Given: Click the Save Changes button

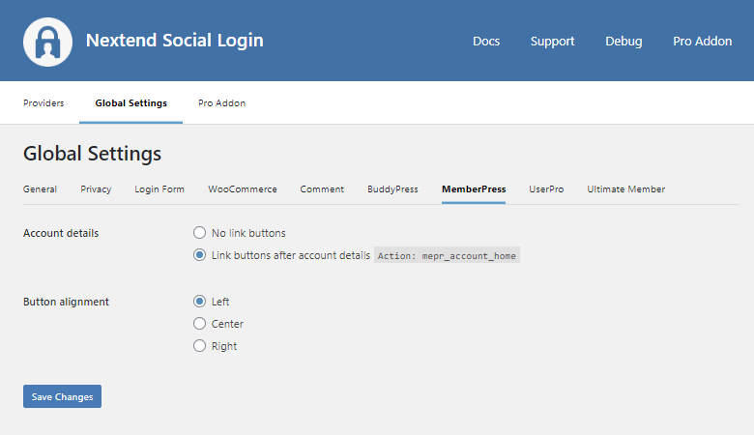Looking at the screenshot, I should (62, 396).
